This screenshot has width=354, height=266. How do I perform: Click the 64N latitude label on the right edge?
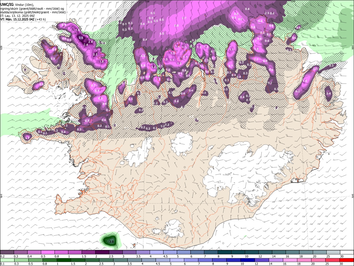click(353, 196)
